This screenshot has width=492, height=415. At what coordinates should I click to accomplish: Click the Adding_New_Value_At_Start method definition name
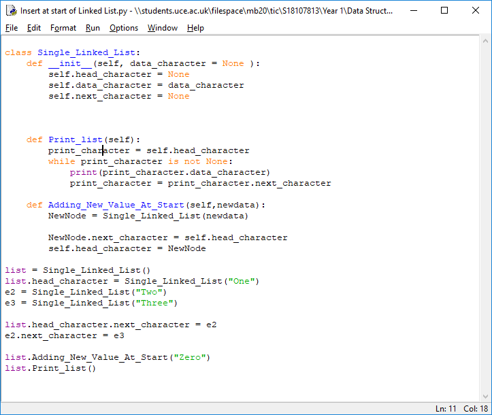click(116, 205)
